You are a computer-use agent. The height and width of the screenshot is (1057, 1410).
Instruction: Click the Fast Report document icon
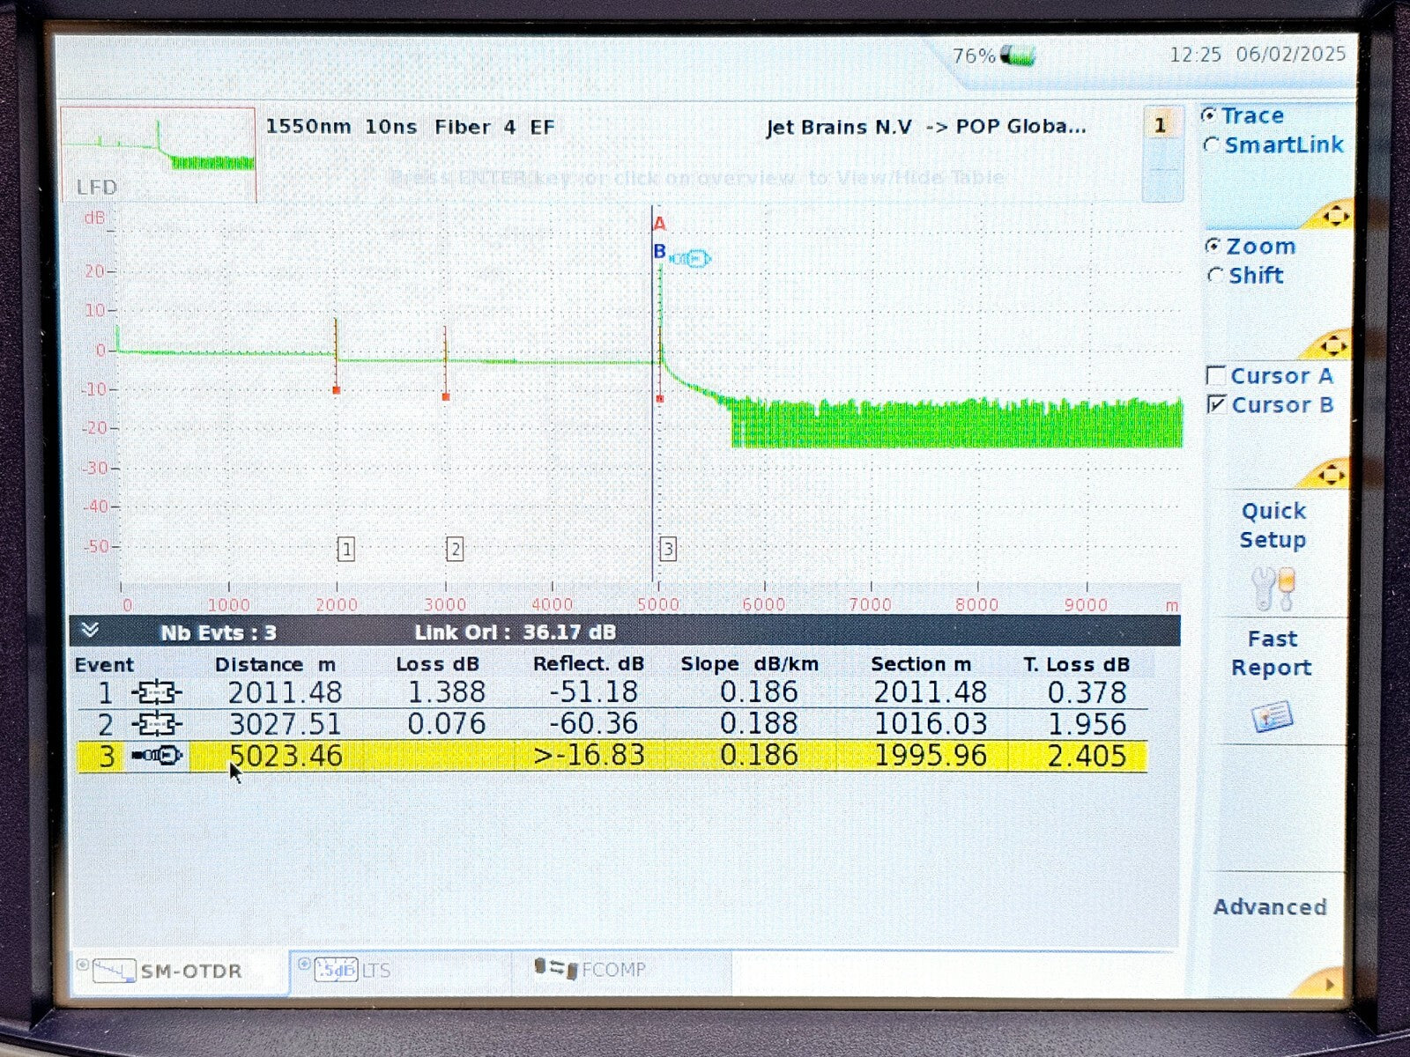coord(1272,717)
